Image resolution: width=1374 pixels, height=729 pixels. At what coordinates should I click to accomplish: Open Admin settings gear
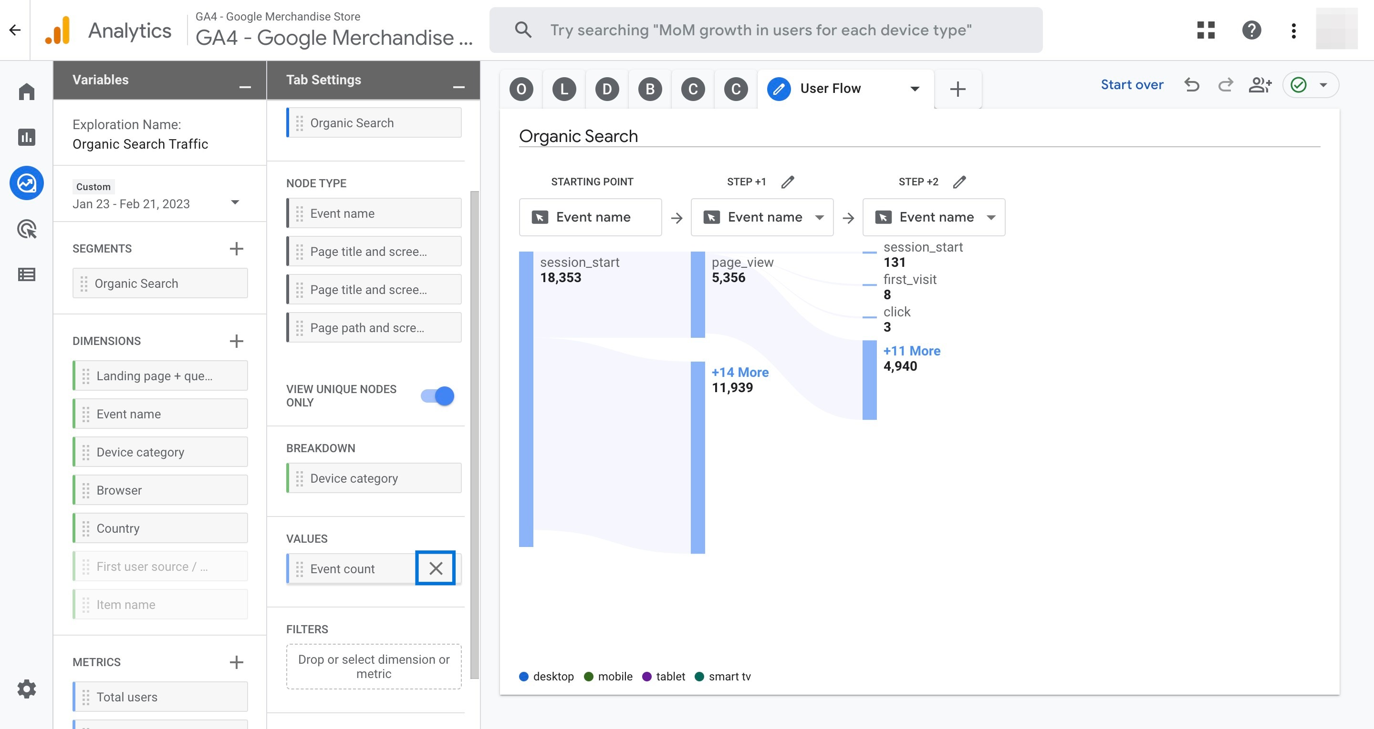tap(27, 689)
